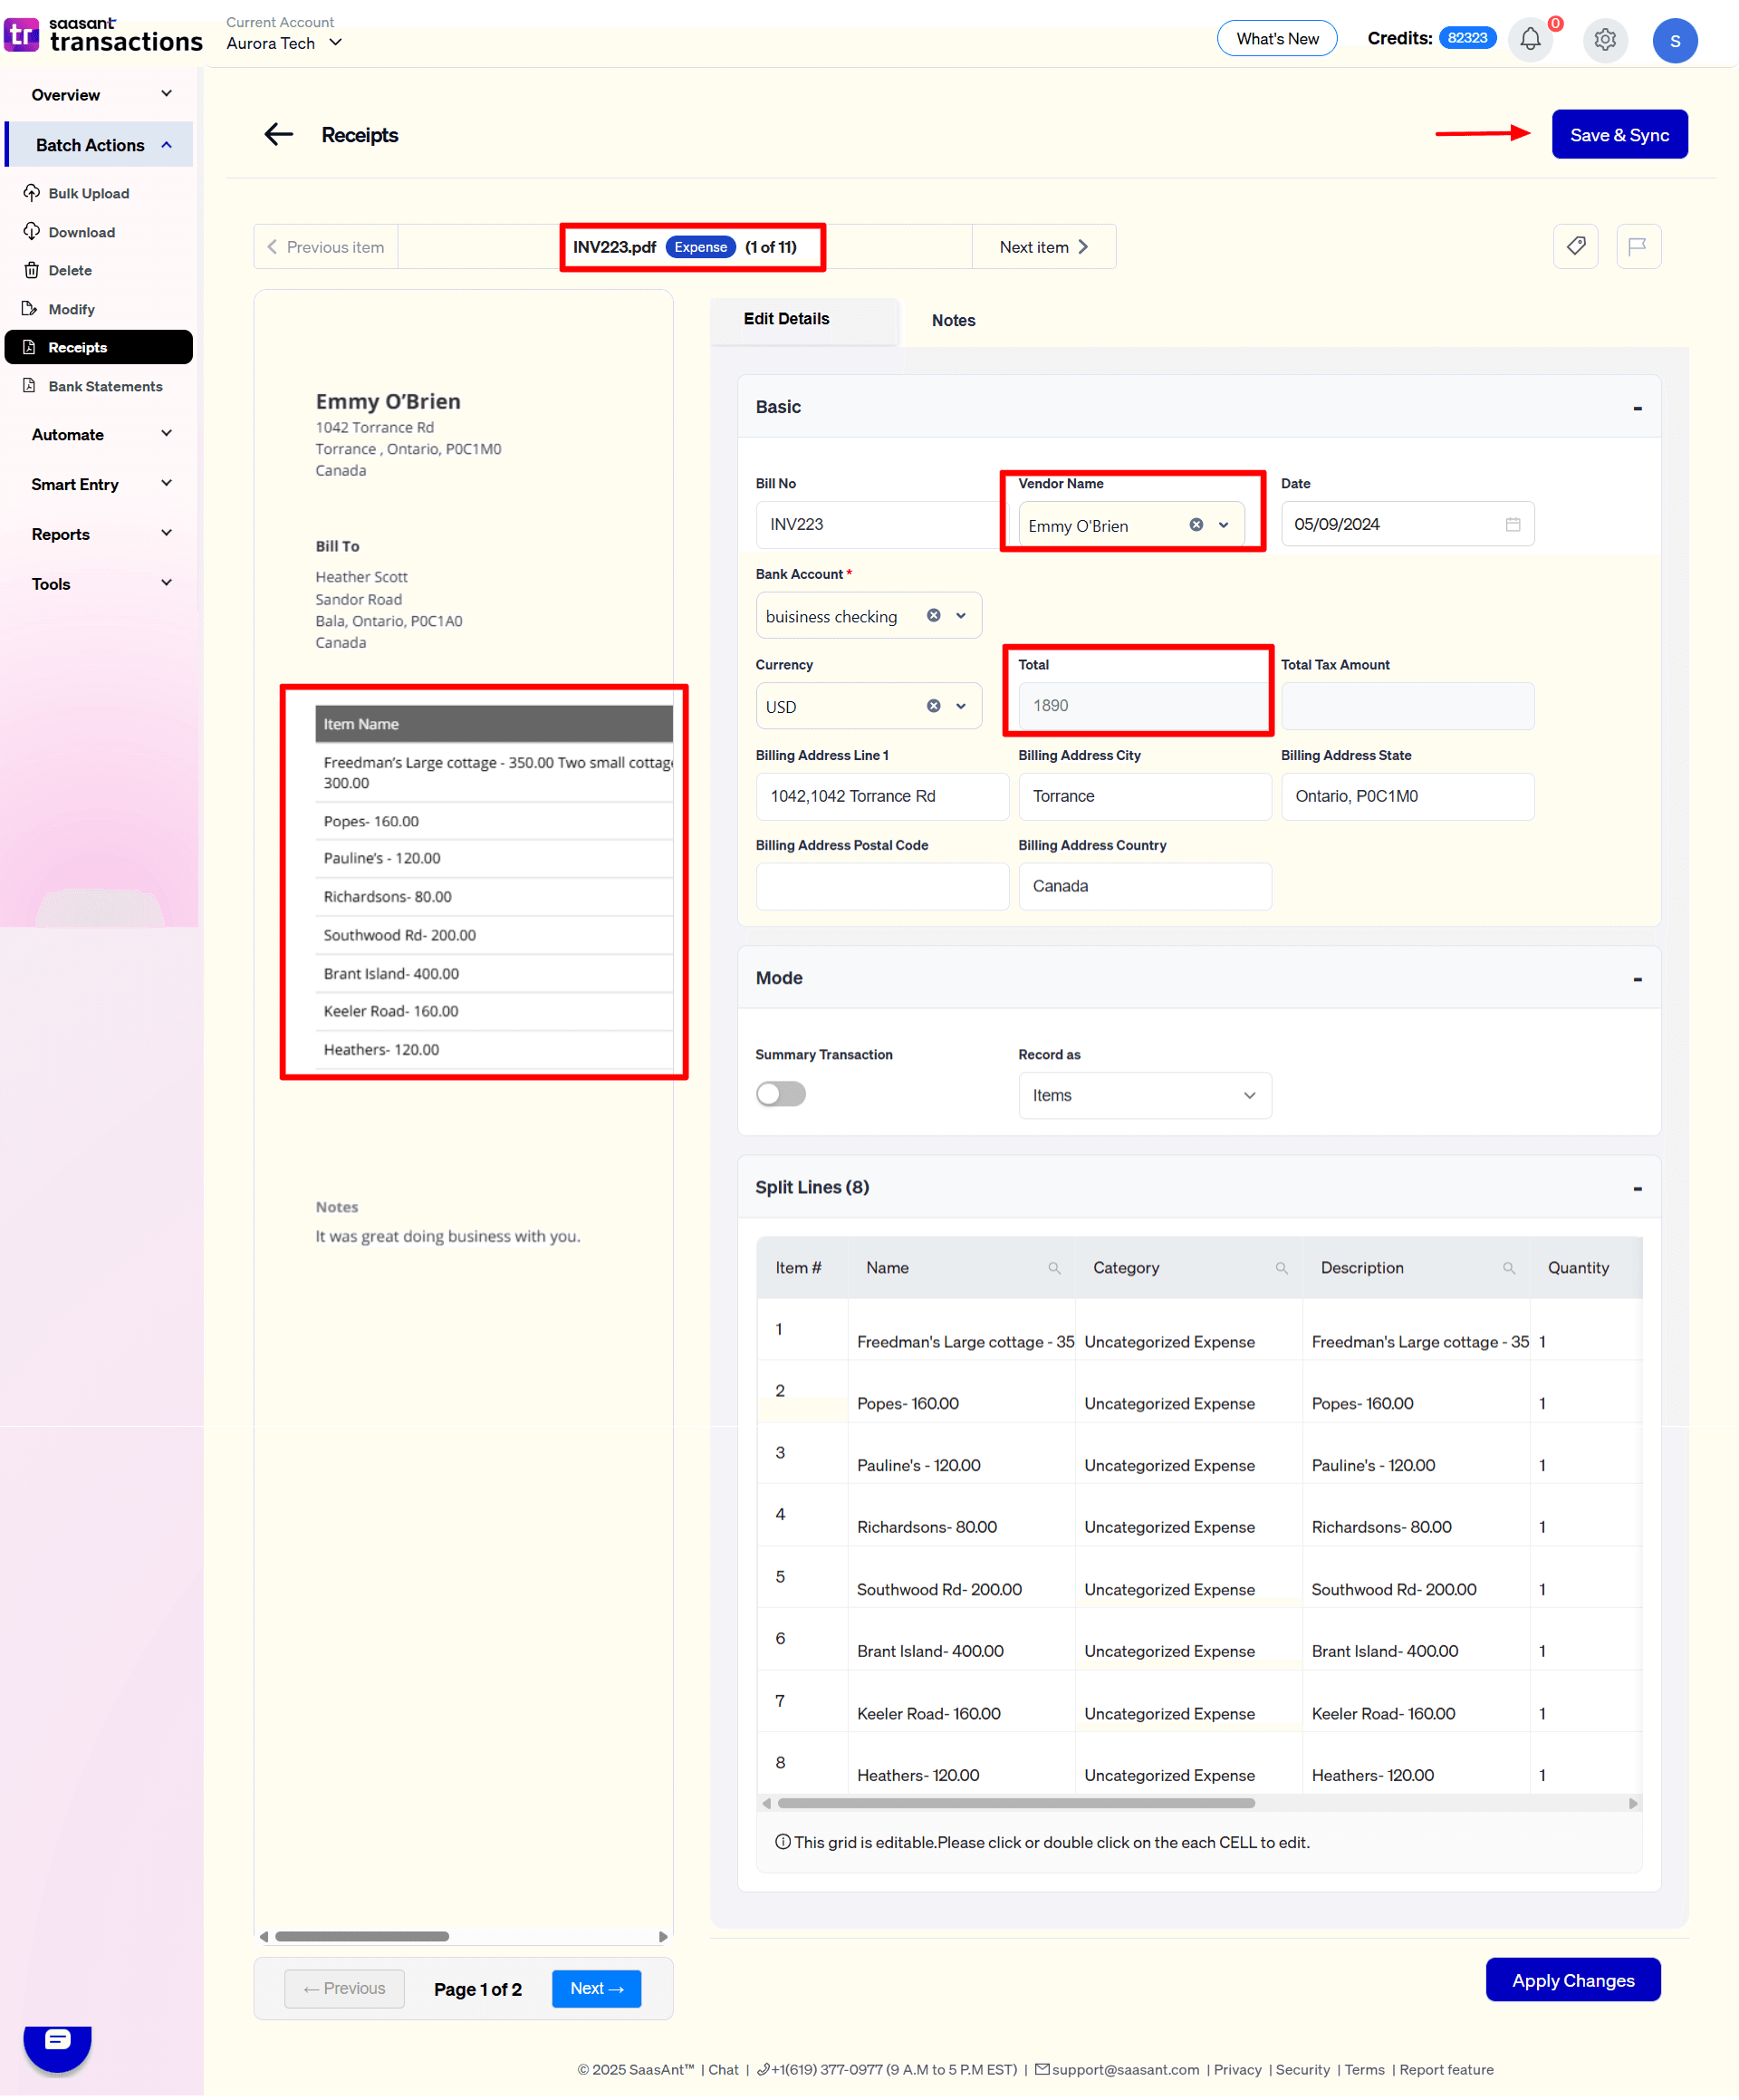The image size is (1739, 2100).
Task: Click the flag icon near the top right
Action: pos(1639,246)
